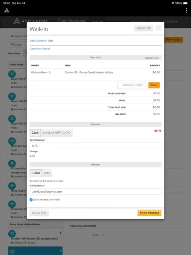
Task: Choose Cash payment method
Action: (35, 133)
